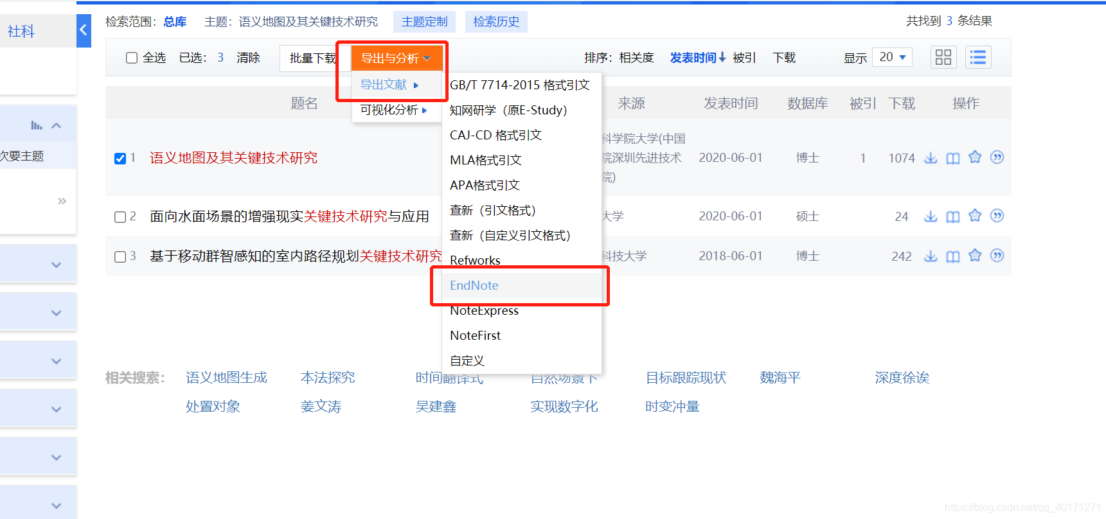The image size is (1106, 519).
Task: Expand the 导出文献 submenu
Action: [390, 85]
